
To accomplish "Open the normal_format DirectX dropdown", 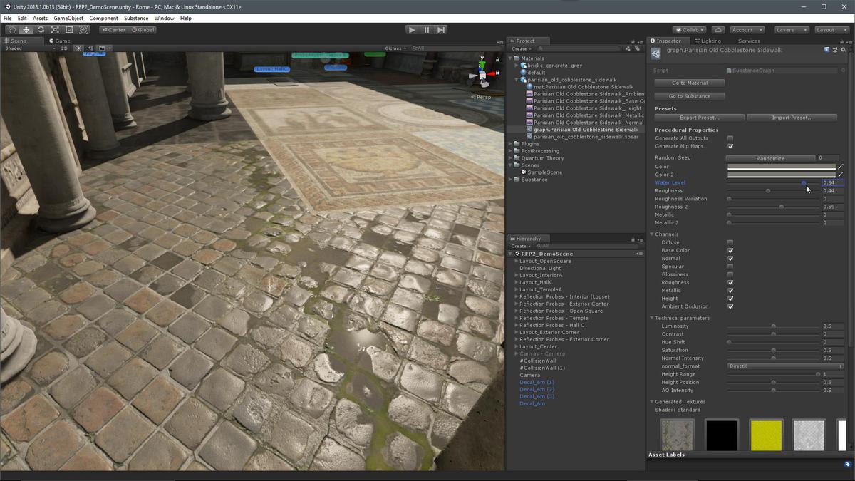I will tap(785, 366).
